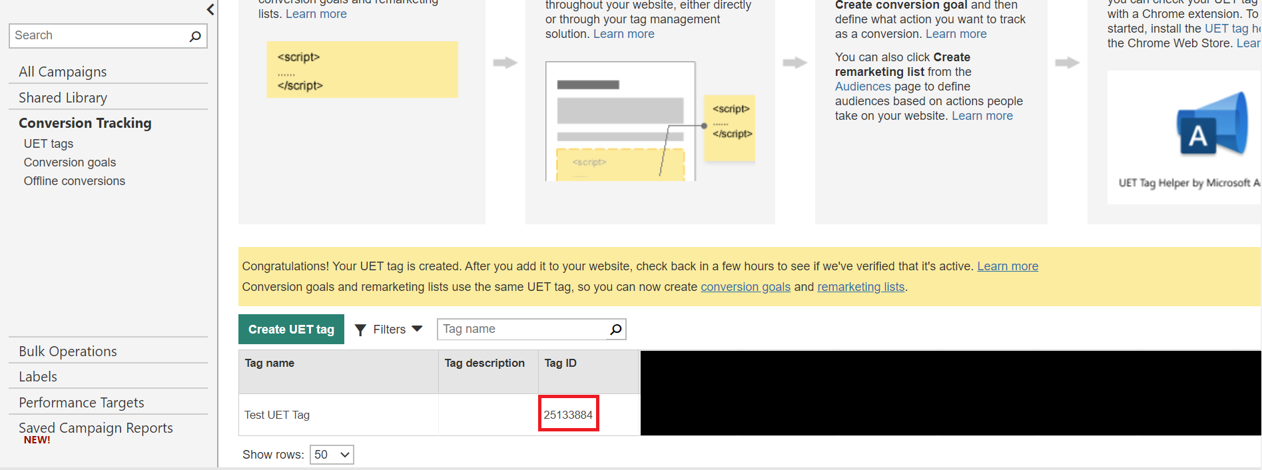This screenshot has height=470, width=1262.
Task: Click the Tag name search magnifier icon
Action: coord(616,329)
